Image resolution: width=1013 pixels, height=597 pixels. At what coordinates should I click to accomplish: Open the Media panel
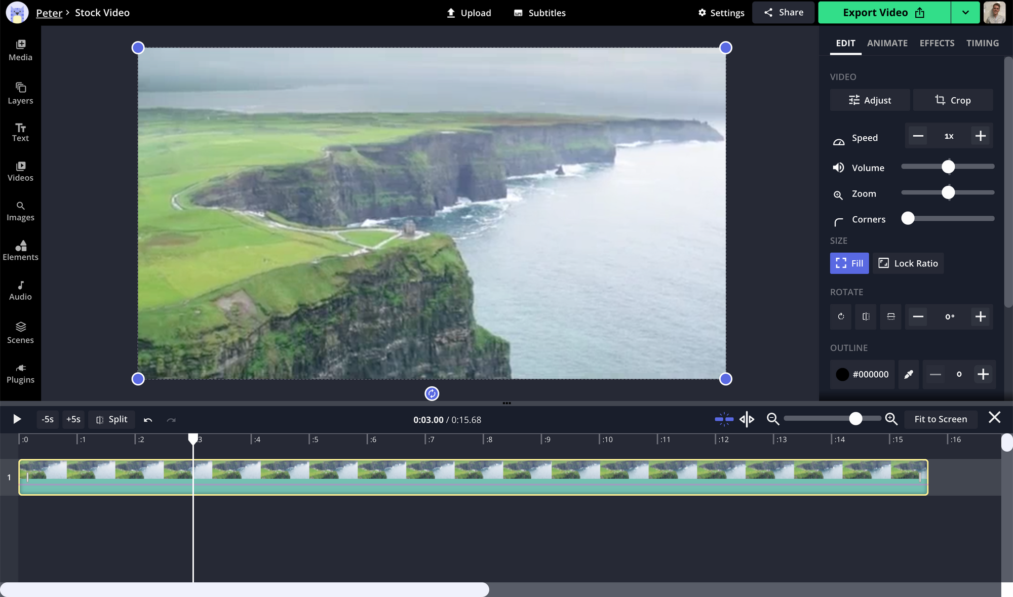[x=20, y=50]
